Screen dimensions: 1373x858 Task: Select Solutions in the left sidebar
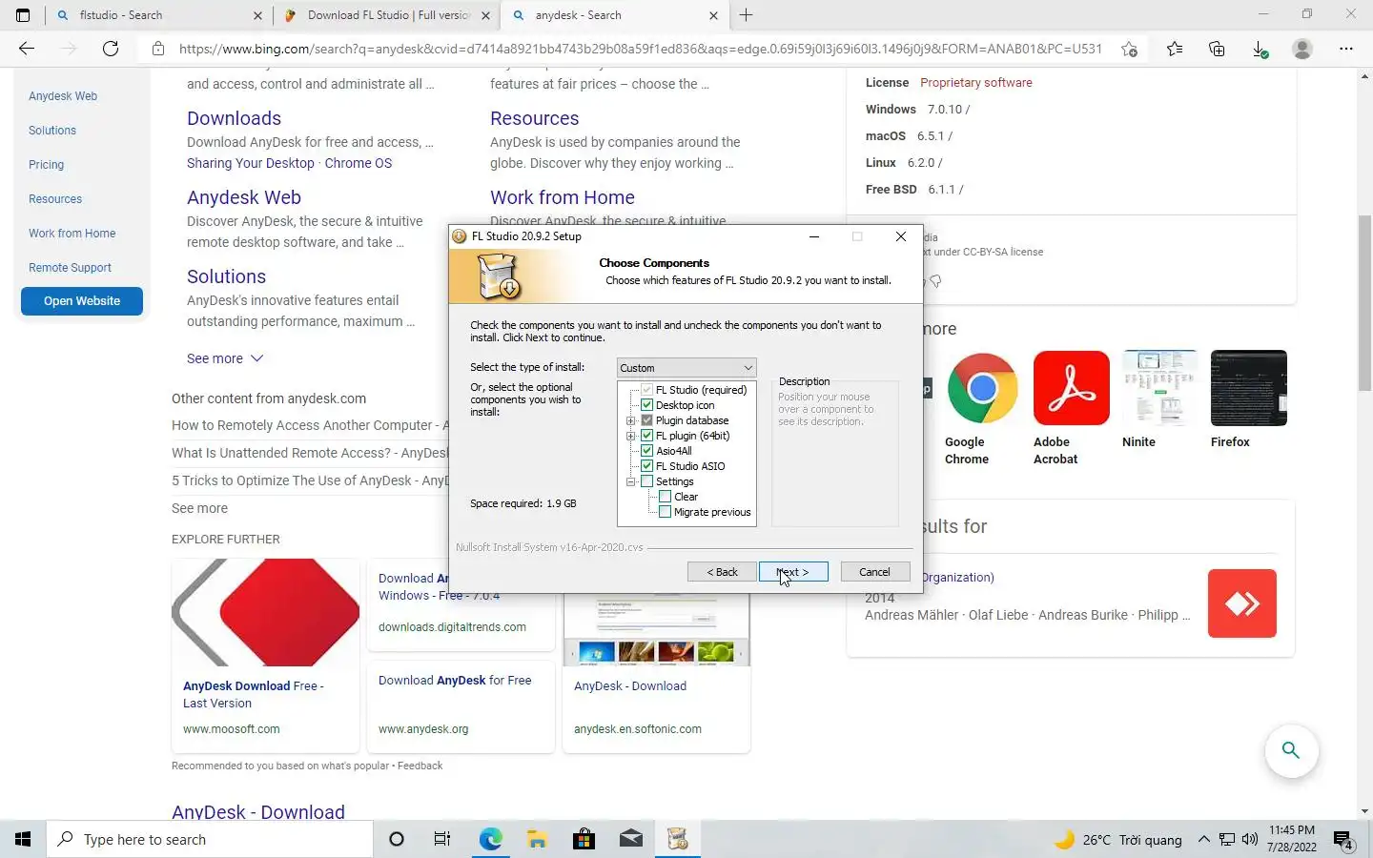pyautogui.click(x=52, y=131)
